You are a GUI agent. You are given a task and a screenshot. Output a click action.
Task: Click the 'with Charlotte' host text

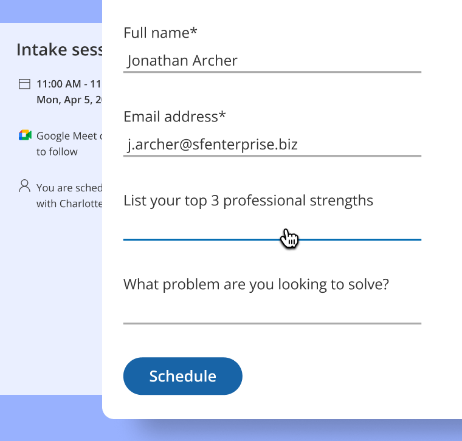69,203
